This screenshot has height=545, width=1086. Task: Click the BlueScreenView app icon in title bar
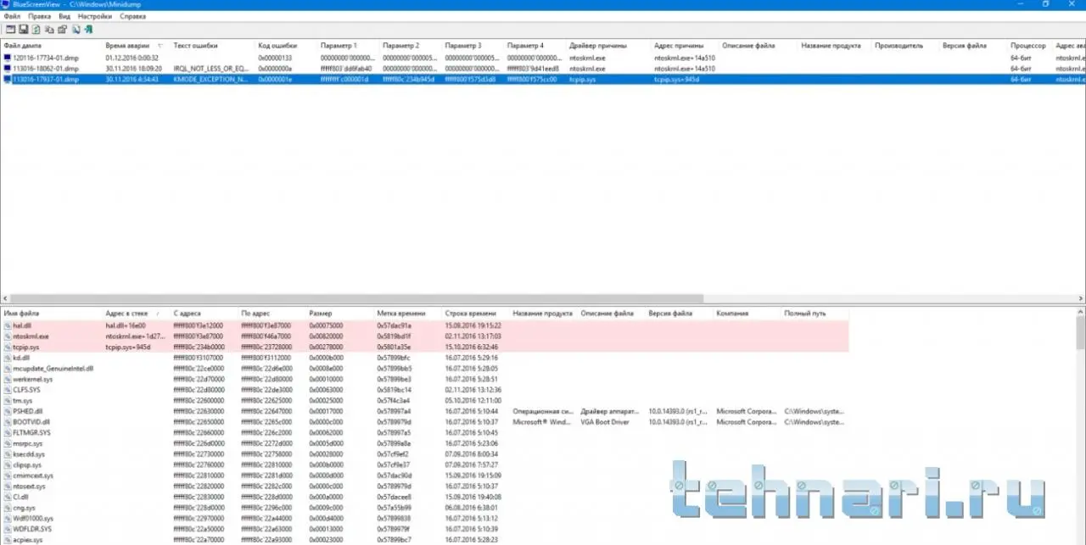(x=6, y=4)
